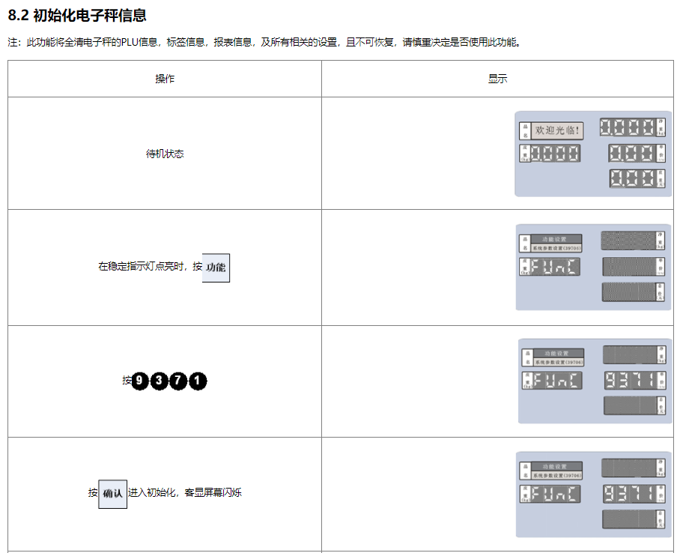This screenshot has height=553, width=683.
Task: Open the display image beside the 功能 step
Action: click(593, 267)
